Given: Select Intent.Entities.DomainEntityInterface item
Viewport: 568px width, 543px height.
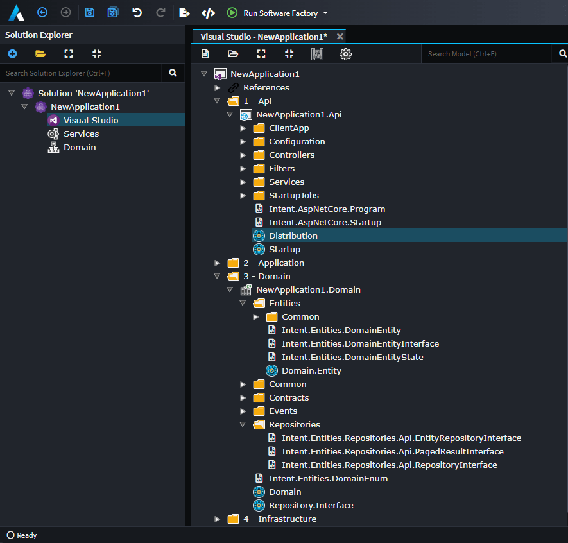Looking at the screenshot, I should tap(361, 344).
